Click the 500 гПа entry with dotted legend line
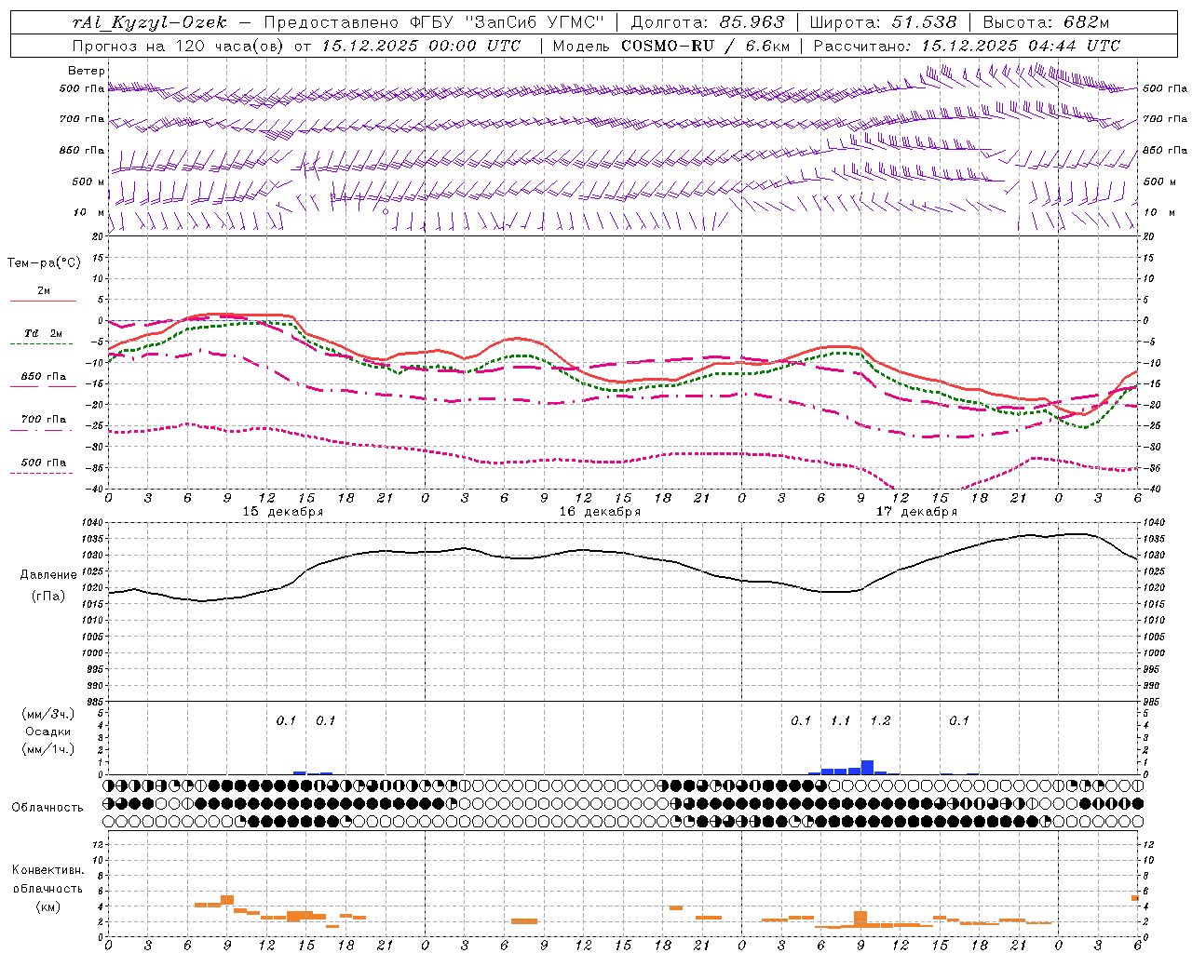This screenshot has height=953, width=1192. coord(44,463)
